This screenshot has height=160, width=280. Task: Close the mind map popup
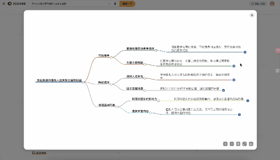(x=252, y=15)
